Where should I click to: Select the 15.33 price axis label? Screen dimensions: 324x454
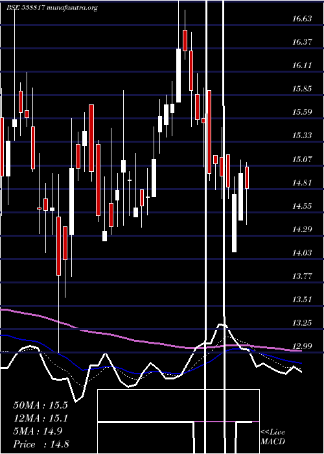[302, 136]
